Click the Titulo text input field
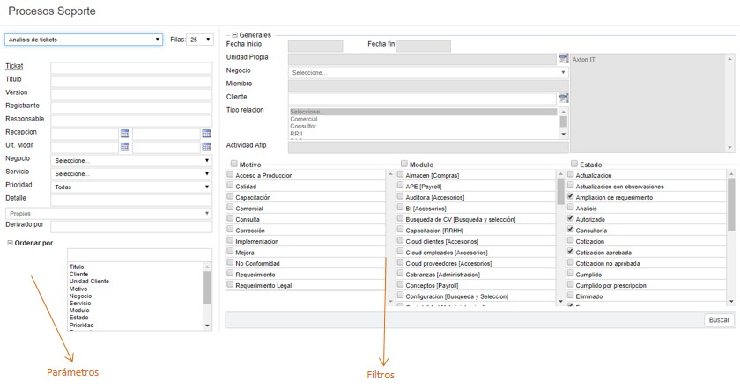This screenshot has width=740, height=388. pos(131,81)
